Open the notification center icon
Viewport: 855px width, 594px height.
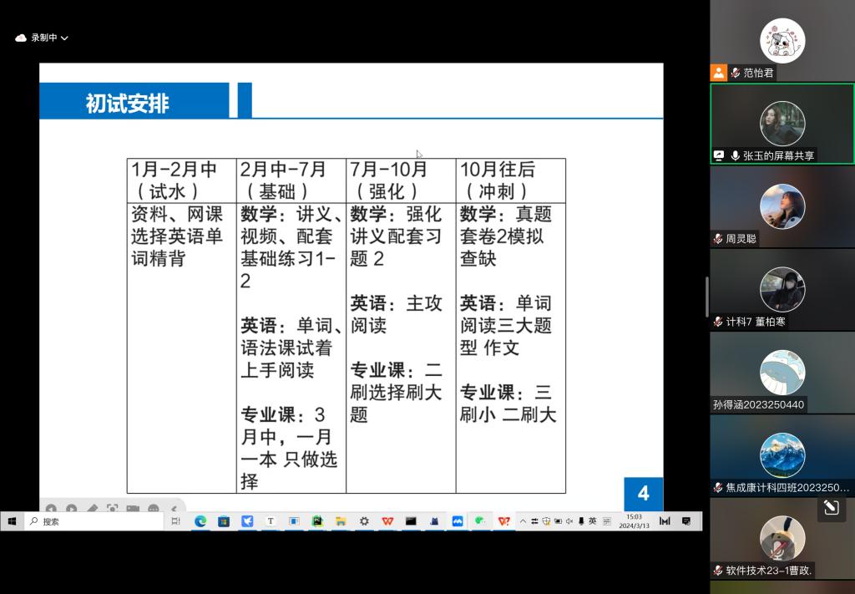point(686,521)
